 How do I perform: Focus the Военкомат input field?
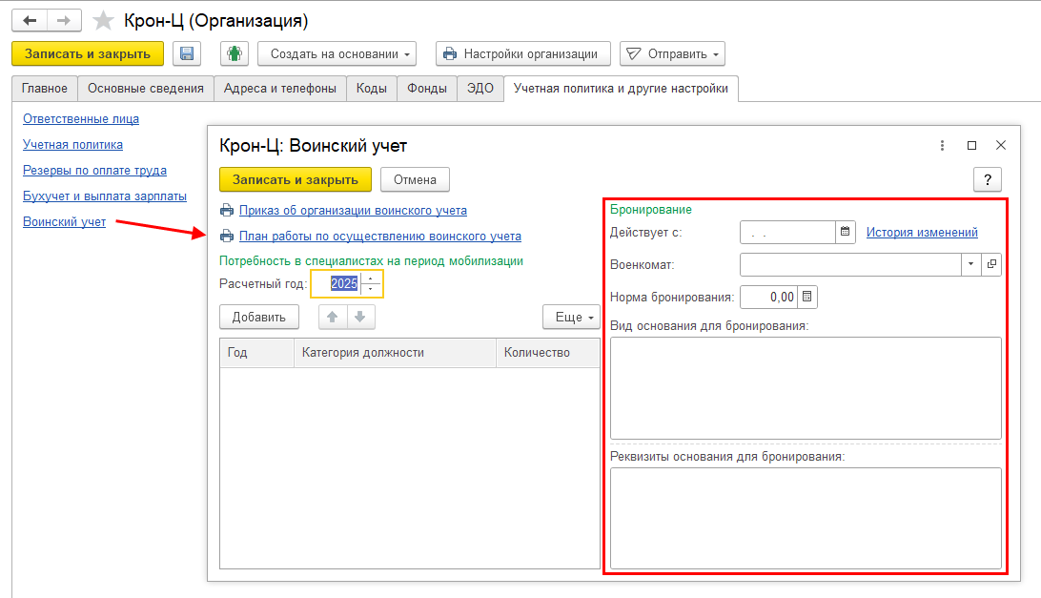tap(850, 264)
